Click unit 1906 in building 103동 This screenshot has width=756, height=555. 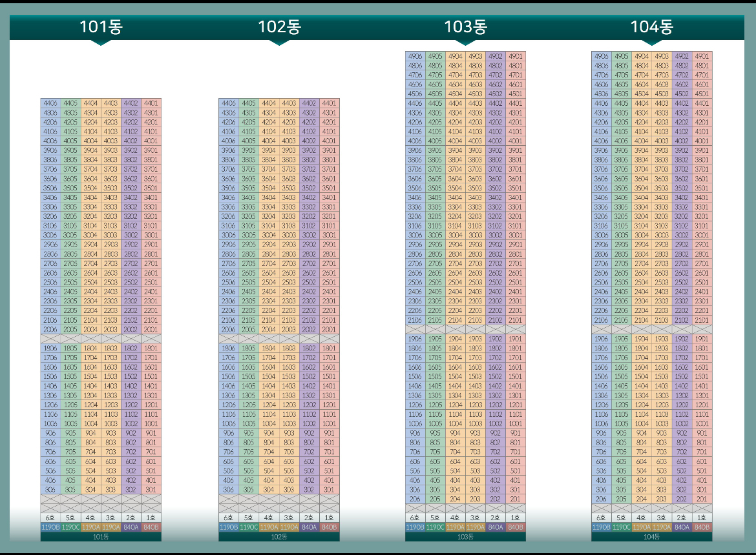pyautogui.click(x=415, y=339)
